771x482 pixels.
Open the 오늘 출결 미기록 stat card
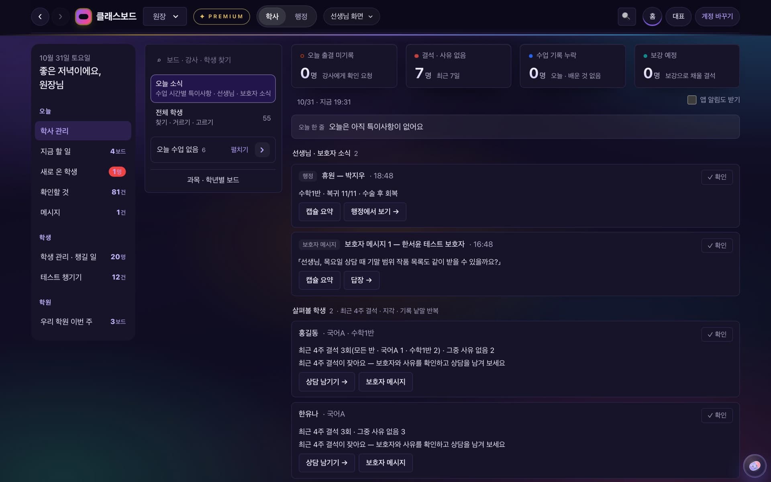344,66
